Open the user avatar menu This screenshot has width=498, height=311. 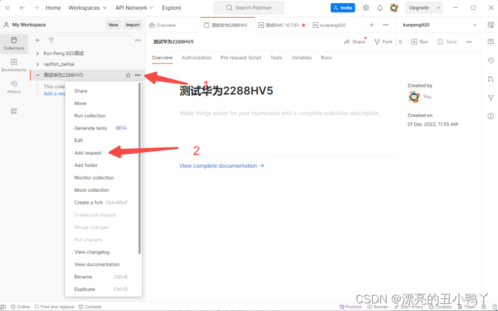click(x=394, y=8)
